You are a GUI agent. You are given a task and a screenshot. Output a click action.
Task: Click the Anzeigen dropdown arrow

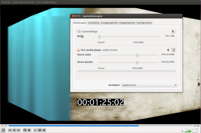pos(176,85)
